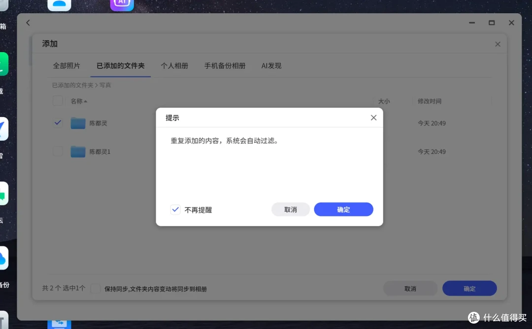
Task: Uncheck the 不再提醒 checkbox
Action: coord(175,209)
